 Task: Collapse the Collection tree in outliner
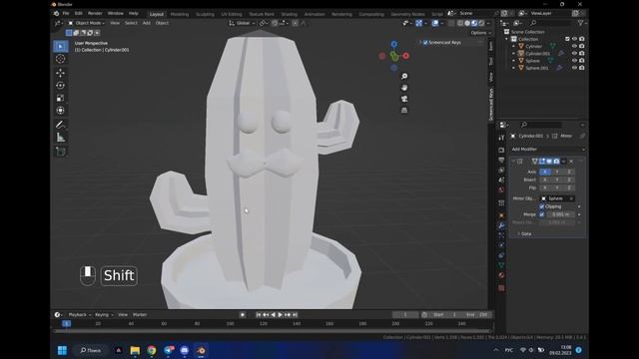507,39
